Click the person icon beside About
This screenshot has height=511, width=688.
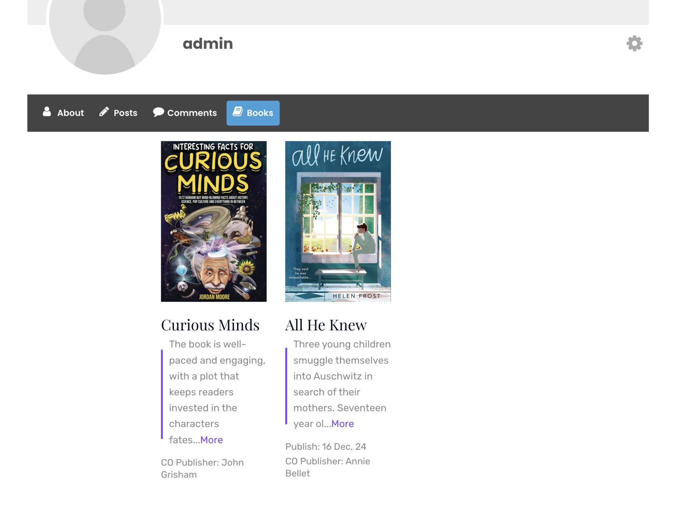[47, 112]
